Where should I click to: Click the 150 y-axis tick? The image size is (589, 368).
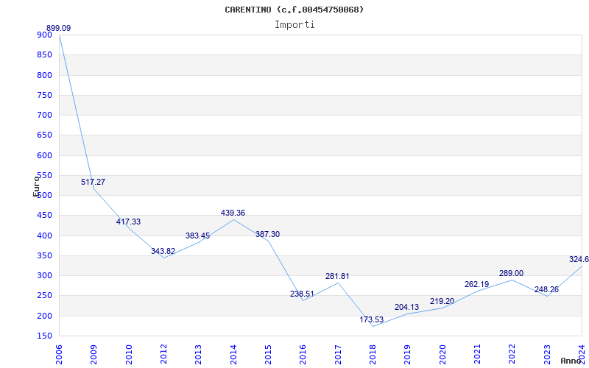(44, 336)
